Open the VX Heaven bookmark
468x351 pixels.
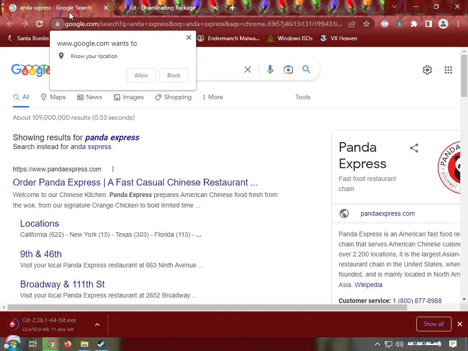[x=339, y=38]
